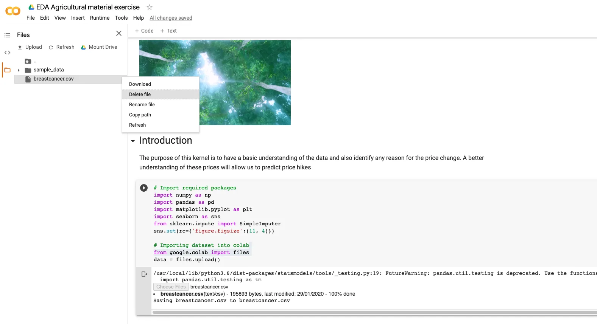Choose Download from the context menu
The image size is (597, 324).
161,84
